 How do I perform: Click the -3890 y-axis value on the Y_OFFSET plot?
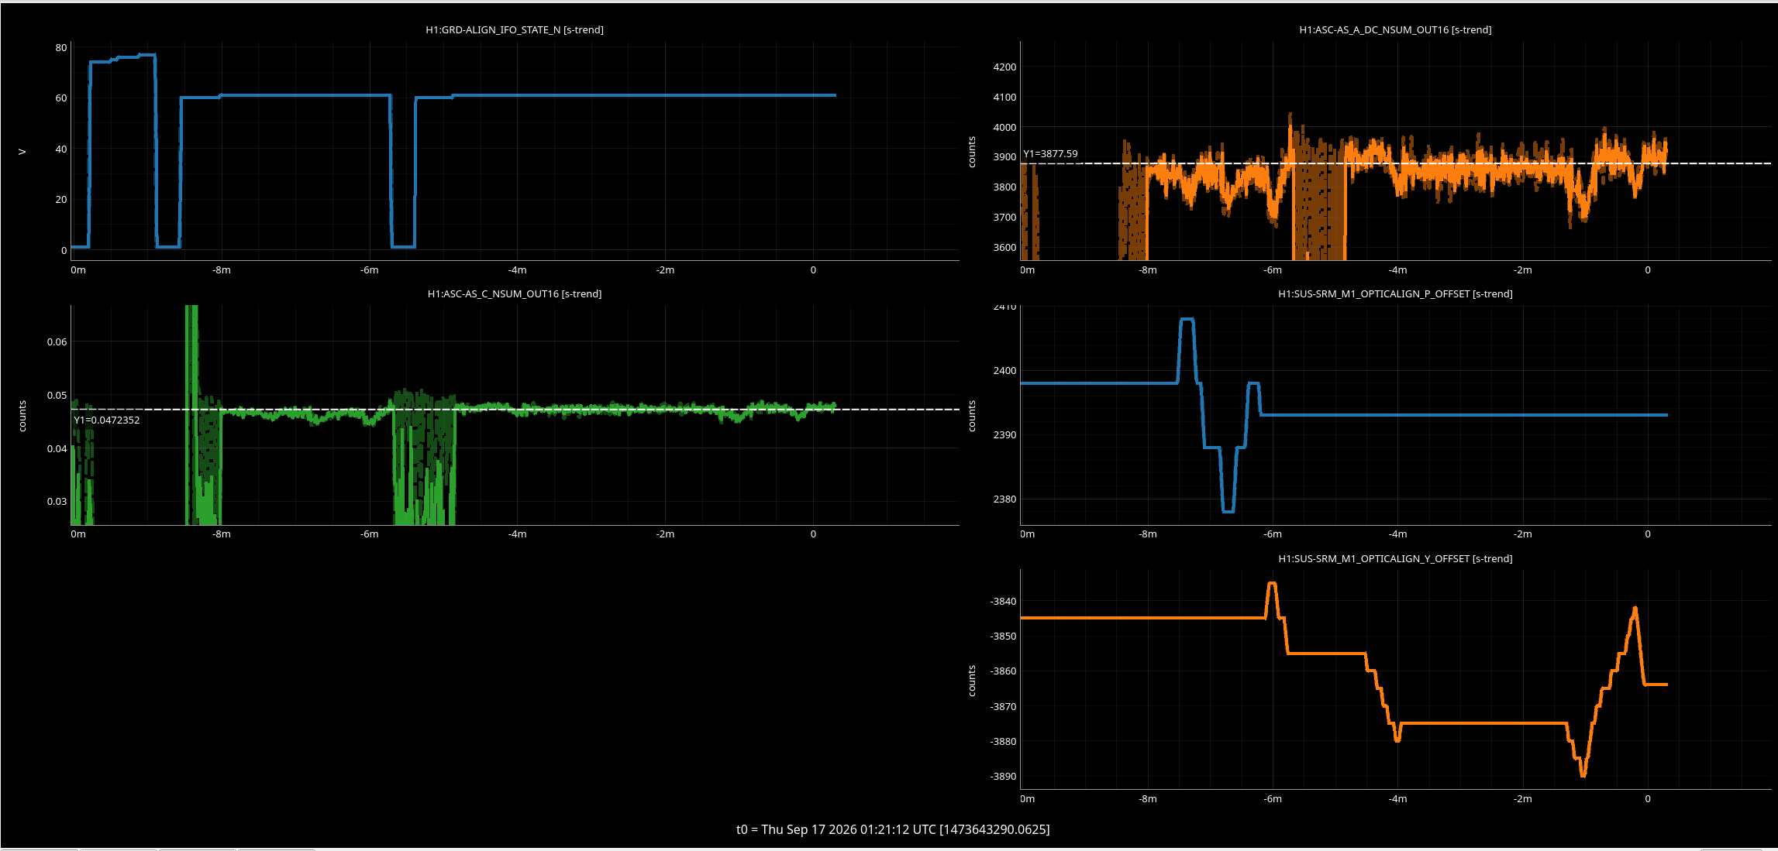pos(1003,776)
